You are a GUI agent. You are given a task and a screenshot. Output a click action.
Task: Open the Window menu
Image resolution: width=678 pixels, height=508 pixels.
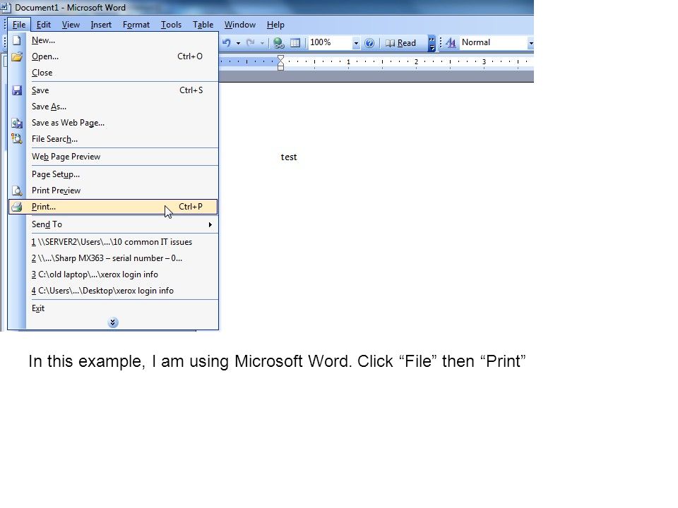coord(240,25)
